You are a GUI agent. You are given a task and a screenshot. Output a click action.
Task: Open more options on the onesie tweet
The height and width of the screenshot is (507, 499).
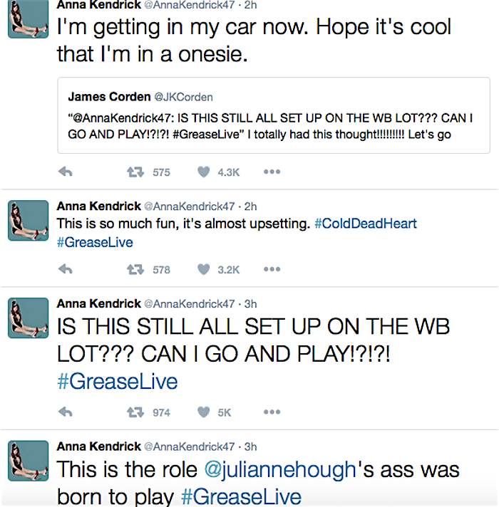[272, 172]
